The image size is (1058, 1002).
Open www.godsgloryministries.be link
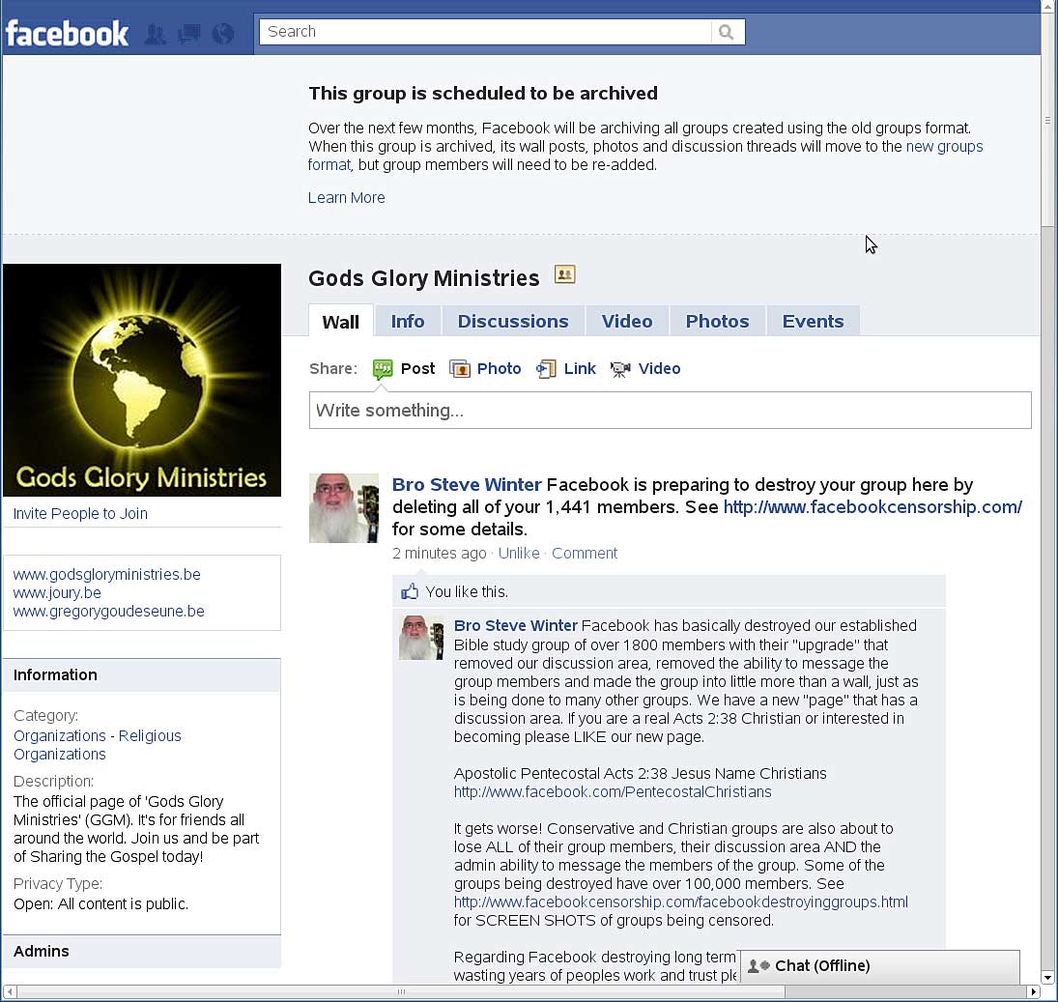106,574
